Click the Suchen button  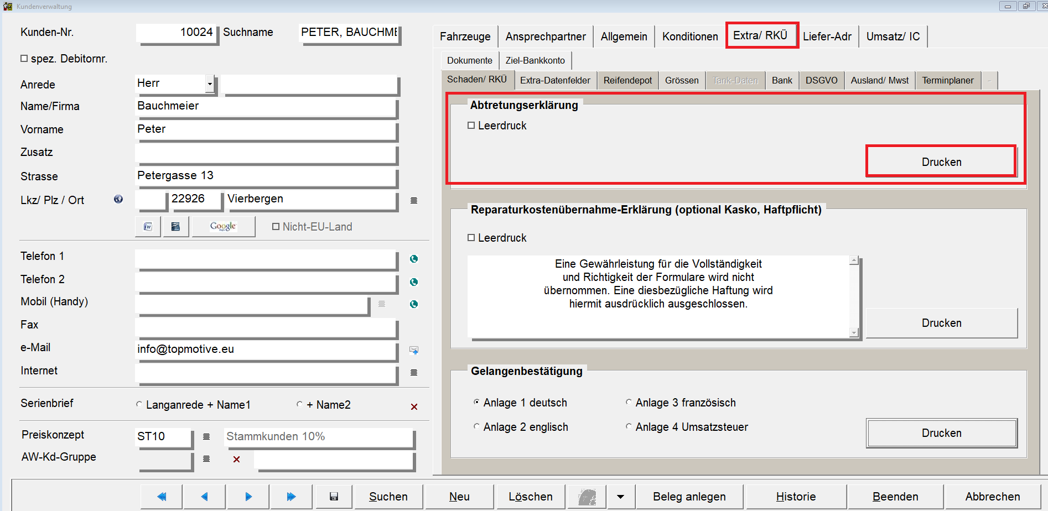point(388,497)
